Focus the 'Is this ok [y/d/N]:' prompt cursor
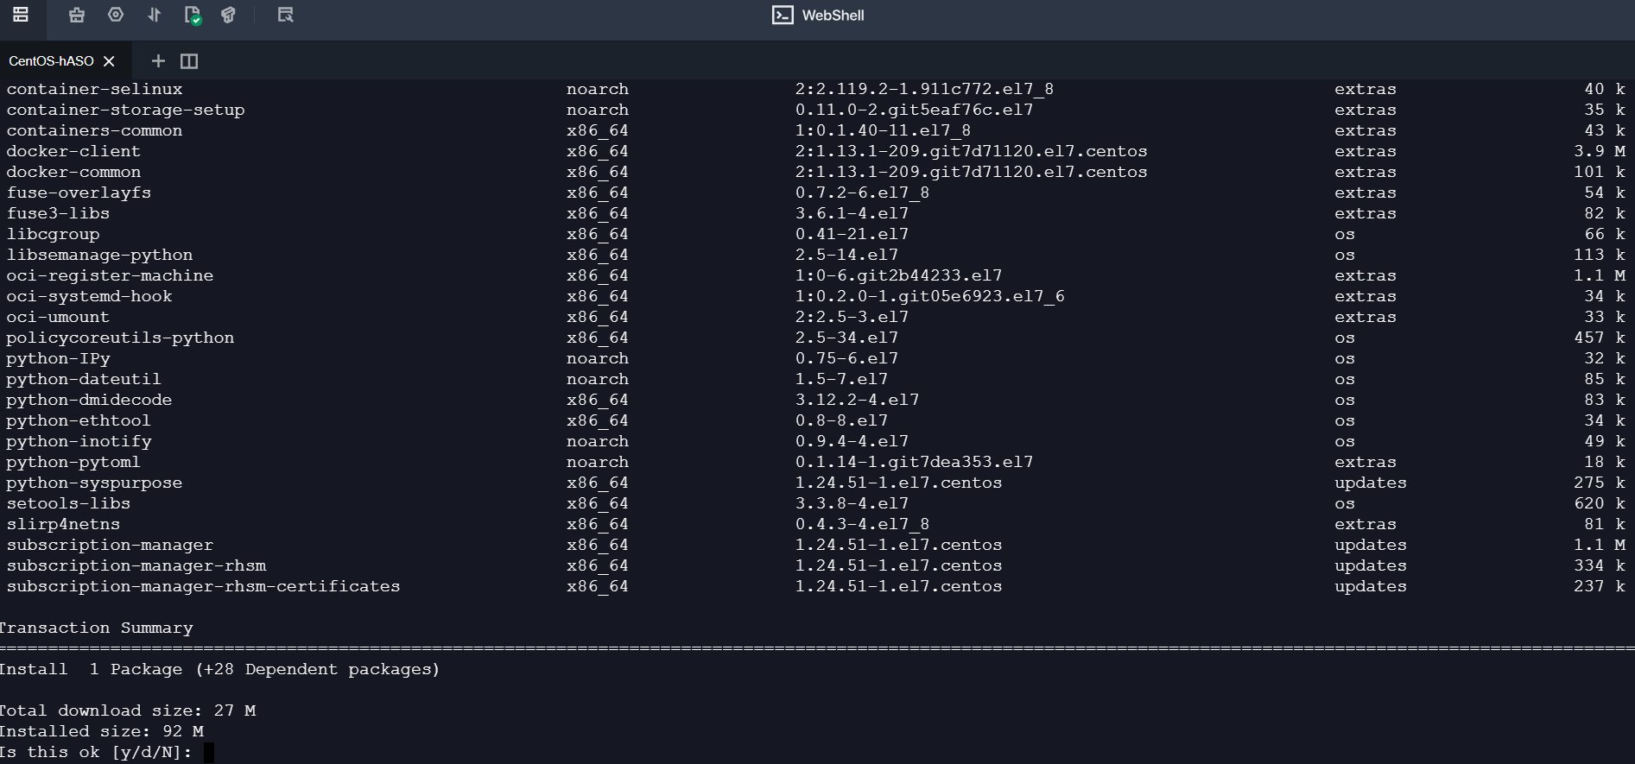The width and height of the screenshot is (1635, 764). coord(208,753)
